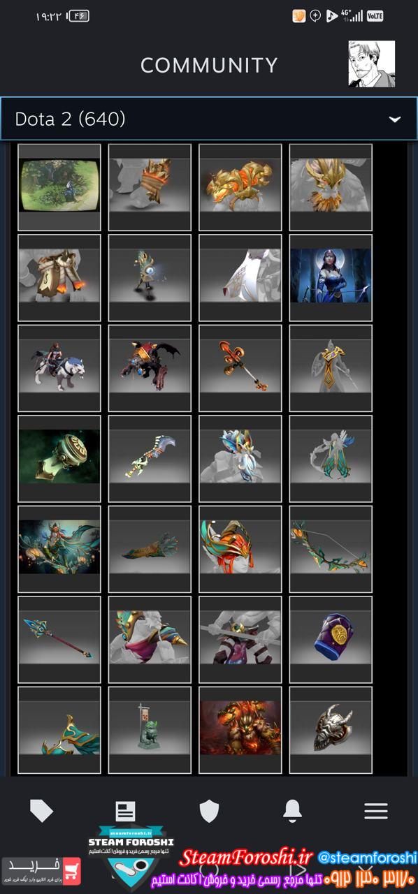Open the Steam Guard shield icon
Screen dimensions: 418x894
(x=209, y=811)
